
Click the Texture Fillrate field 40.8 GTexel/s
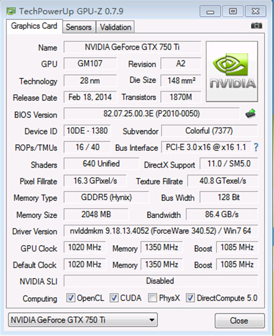point(223,180)
